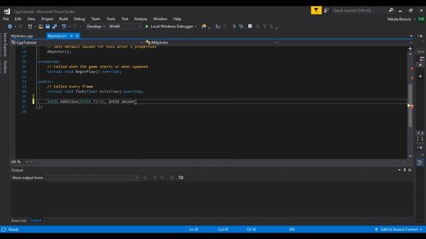Open the Show output from dropdown
426x239 pixels.
tap(93, 177)
